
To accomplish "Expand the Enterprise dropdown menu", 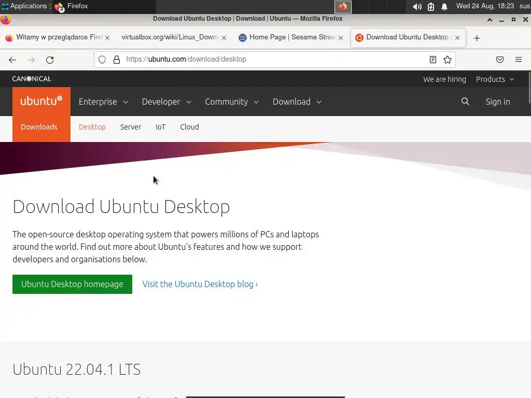I will [103, 102].
